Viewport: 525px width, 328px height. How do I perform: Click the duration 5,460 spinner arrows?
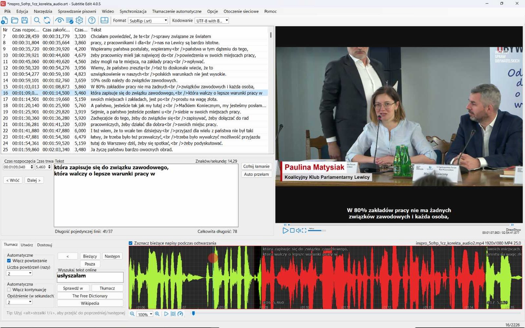tap(49, 167)
